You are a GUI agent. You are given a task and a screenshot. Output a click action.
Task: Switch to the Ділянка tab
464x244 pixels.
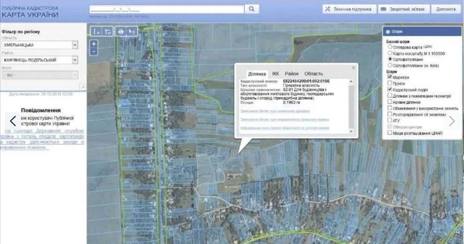[257, 74]
